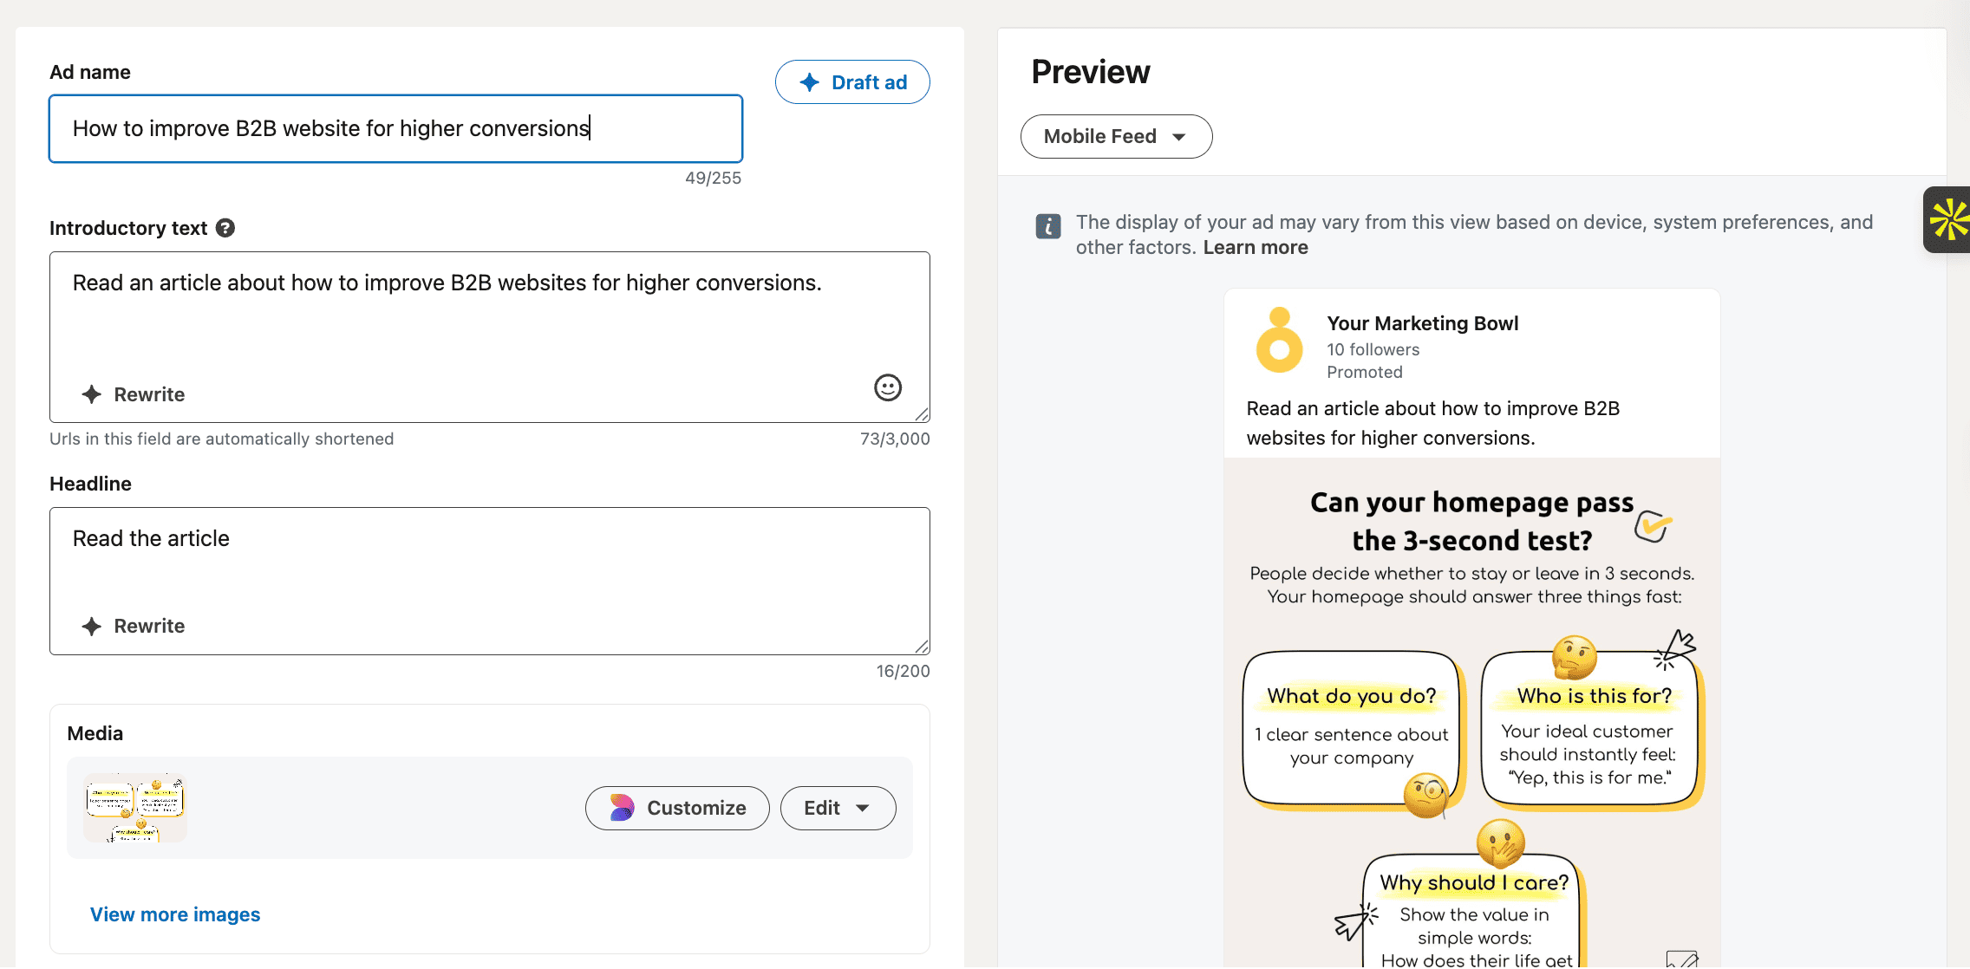Click the Draft ad sparkle button
The height and width of the screenshot is (969, 1970).
tap(852, 82)
